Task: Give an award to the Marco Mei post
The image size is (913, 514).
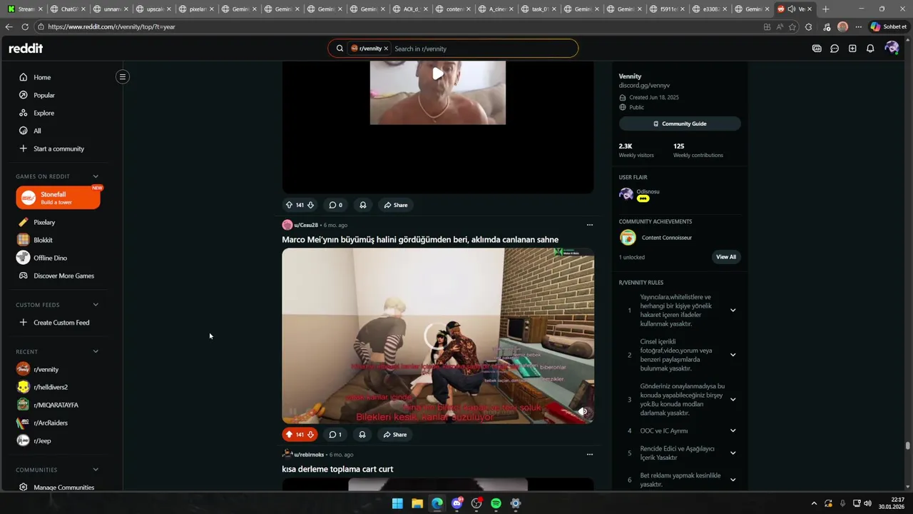Action: click(x=362, y=434)
